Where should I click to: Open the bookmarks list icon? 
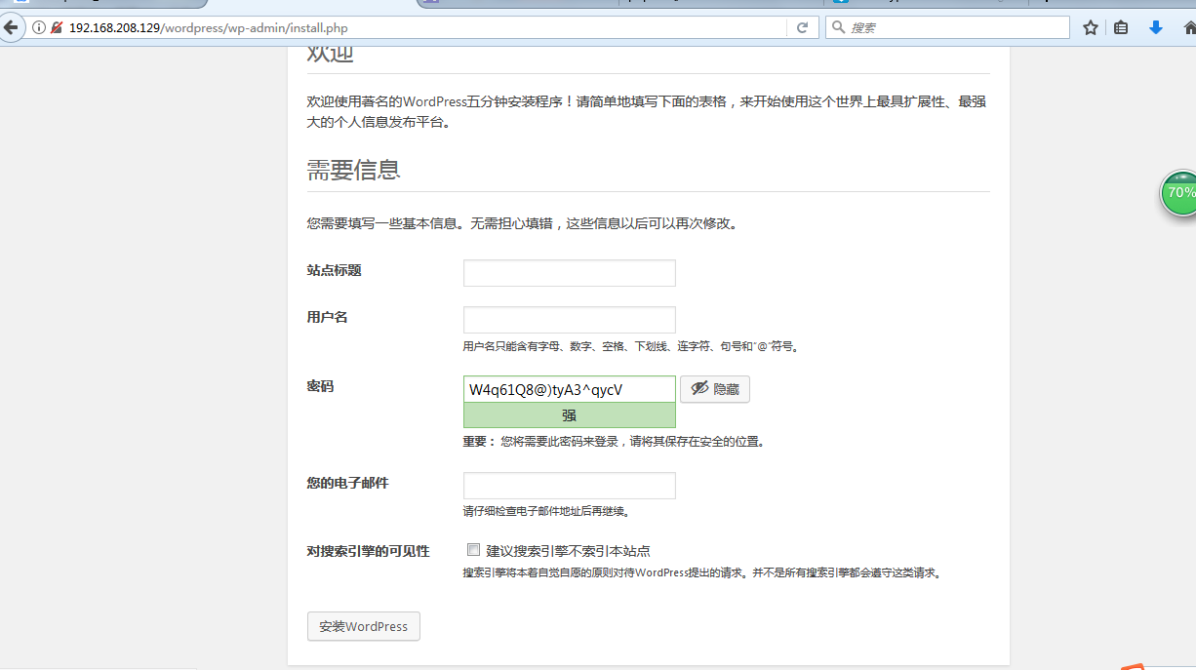click(1122, 27)
